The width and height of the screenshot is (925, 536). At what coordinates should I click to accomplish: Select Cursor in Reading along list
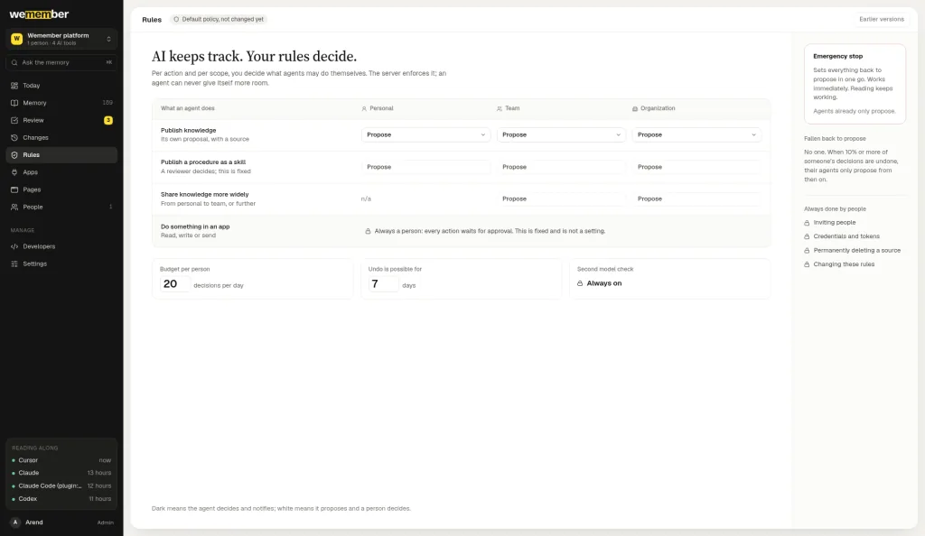[61, 460]
